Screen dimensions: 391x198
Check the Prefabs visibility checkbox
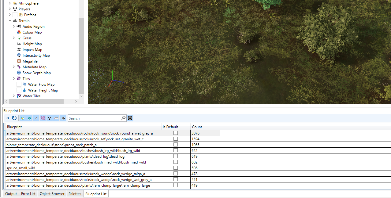click(15, 15)
